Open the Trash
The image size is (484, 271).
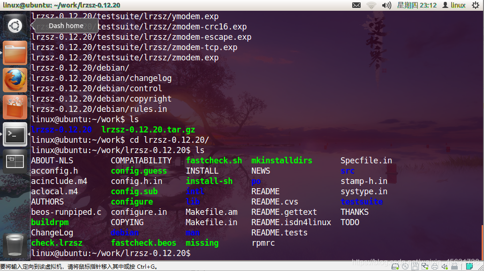coord(15,245)
